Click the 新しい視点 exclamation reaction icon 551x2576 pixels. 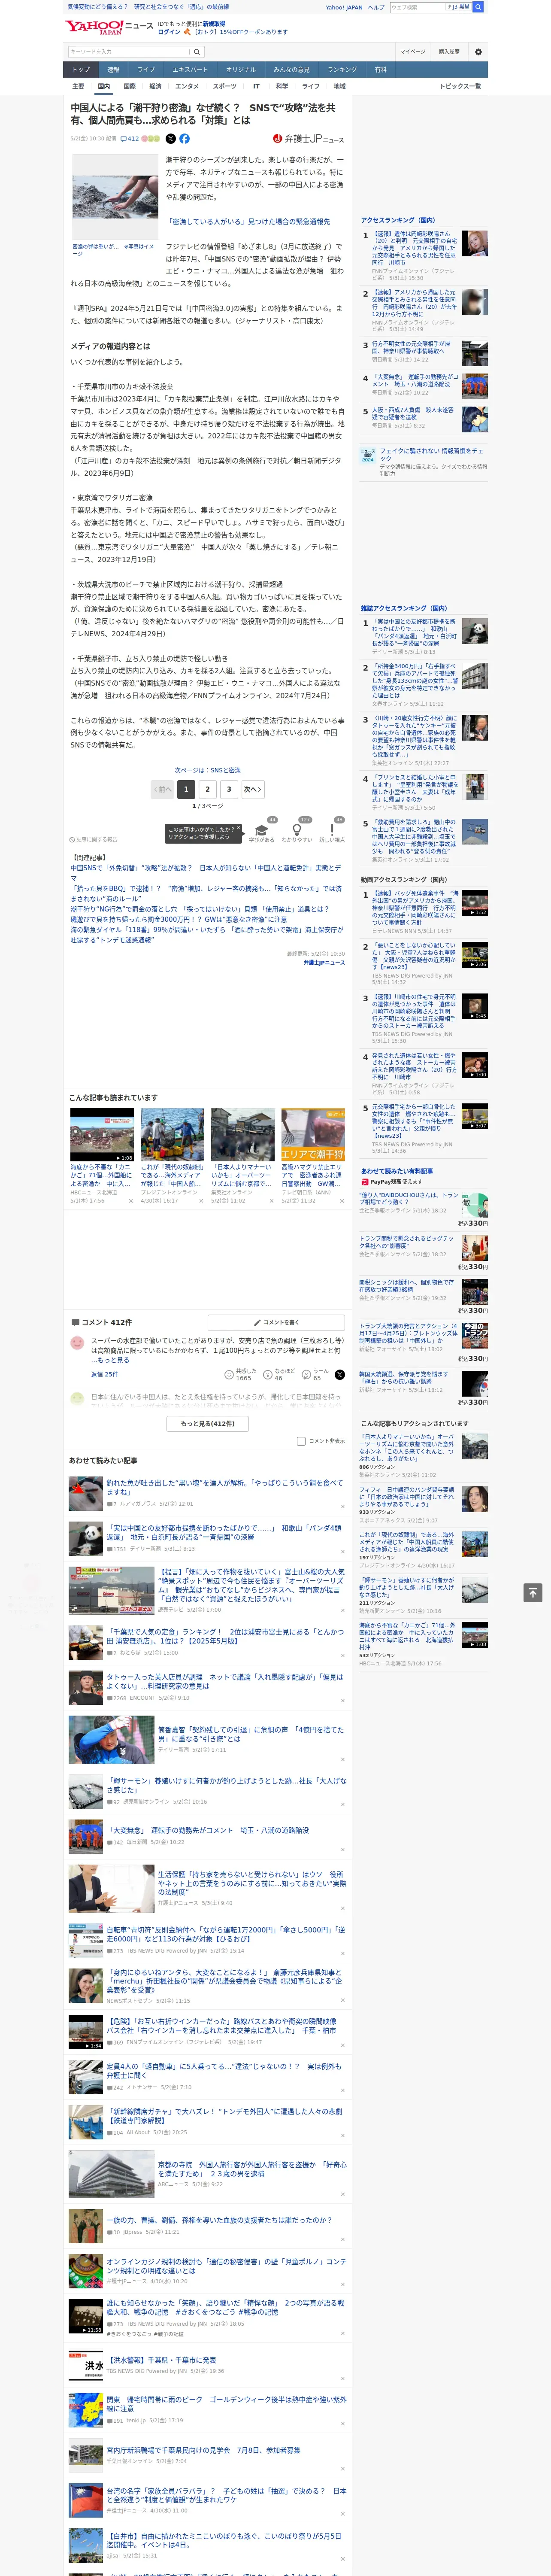[332, 831]
